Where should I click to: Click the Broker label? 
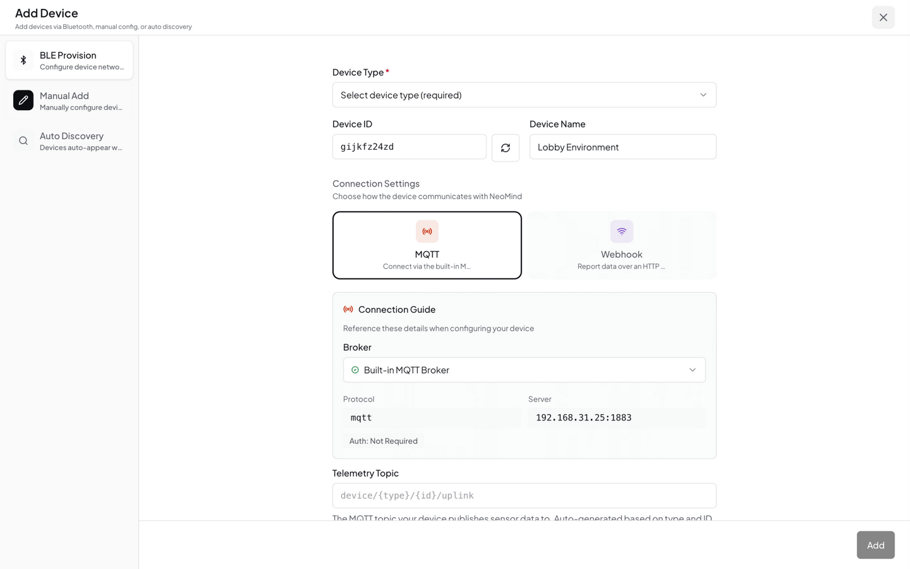pos(357,347)
